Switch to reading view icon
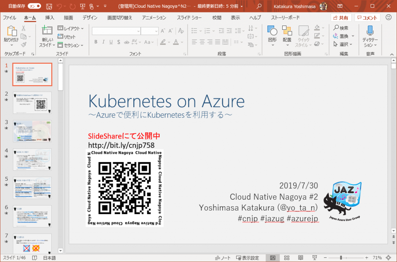 coord(300,258)
